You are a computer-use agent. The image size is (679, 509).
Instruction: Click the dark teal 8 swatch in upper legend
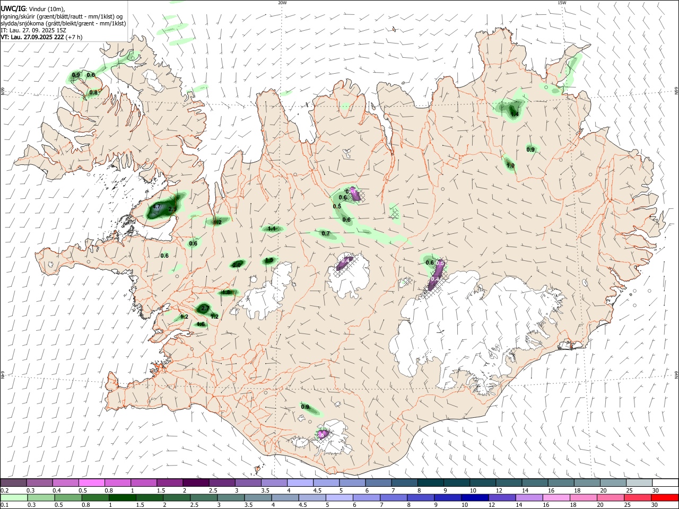click(431, 483)
